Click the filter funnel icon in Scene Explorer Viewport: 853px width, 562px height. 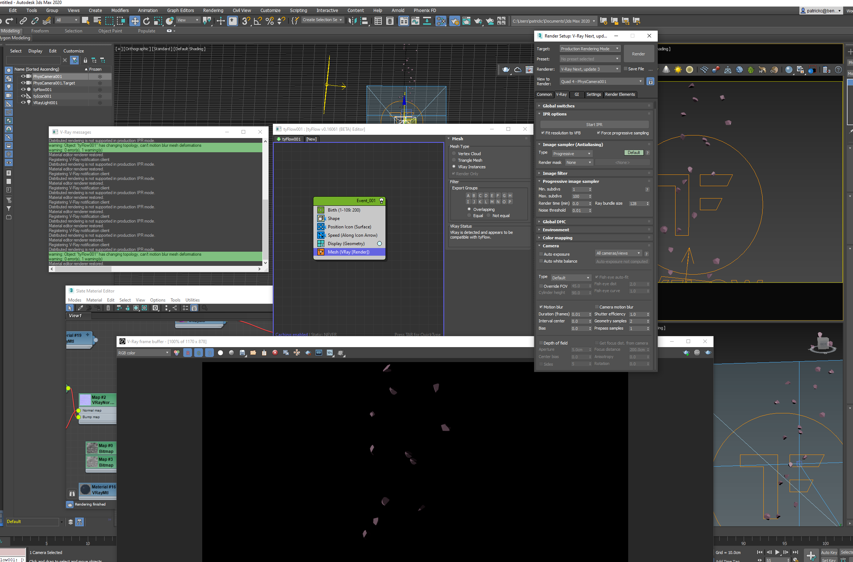click(x=74, y=60)
